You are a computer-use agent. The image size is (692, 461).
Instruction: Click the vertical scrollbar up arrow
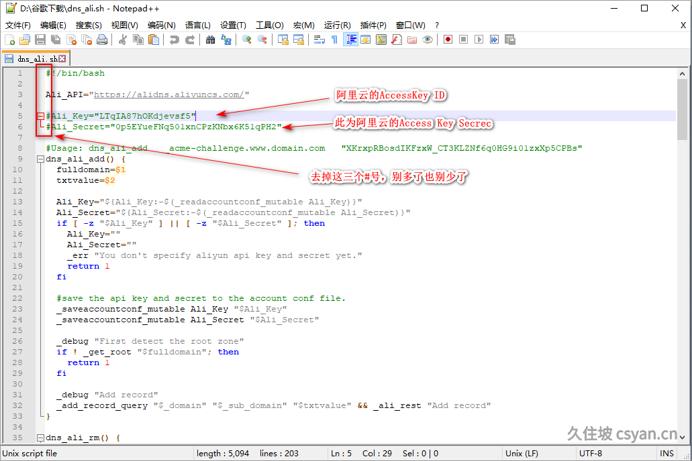click(x=683, y=74)
